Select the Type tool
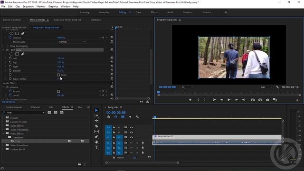This screenshot has height=171, width=304. point(96,147)
